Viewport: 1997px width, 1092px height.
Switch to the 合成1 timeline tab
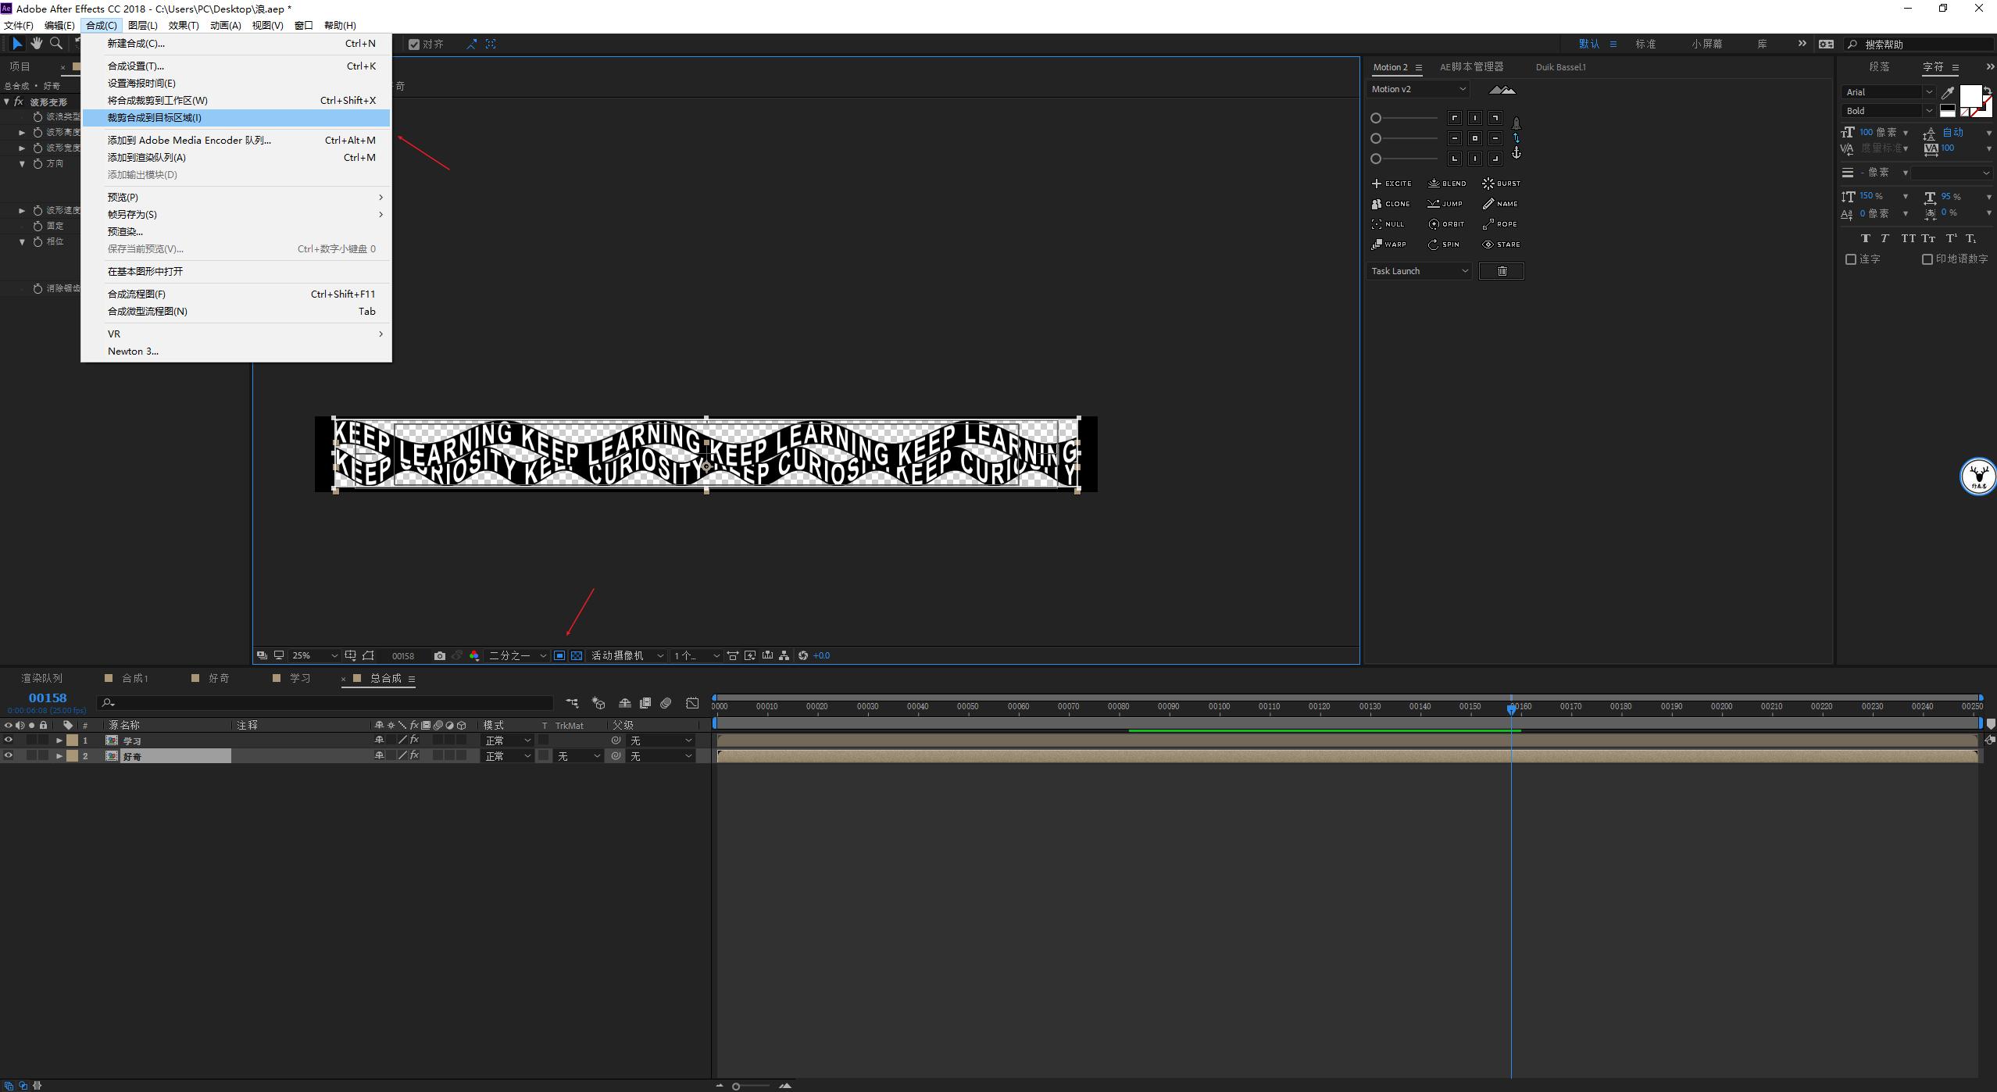point(135,678)
